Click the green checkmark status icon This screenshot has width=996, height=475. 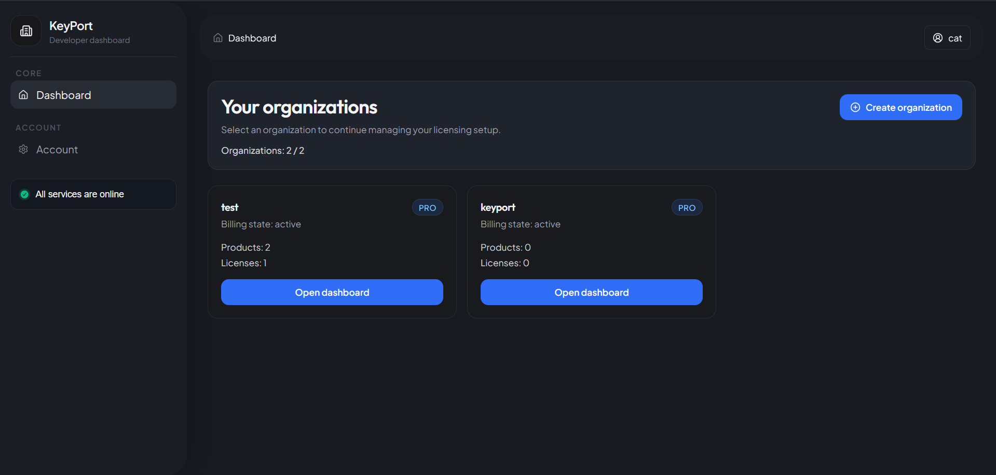24,194
